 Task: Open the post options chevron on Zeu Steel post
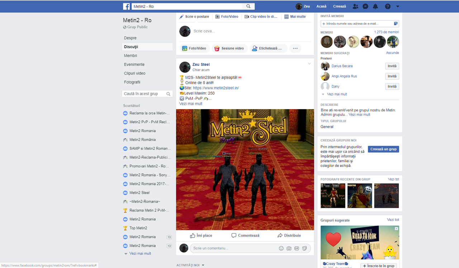tap(309, 64)
